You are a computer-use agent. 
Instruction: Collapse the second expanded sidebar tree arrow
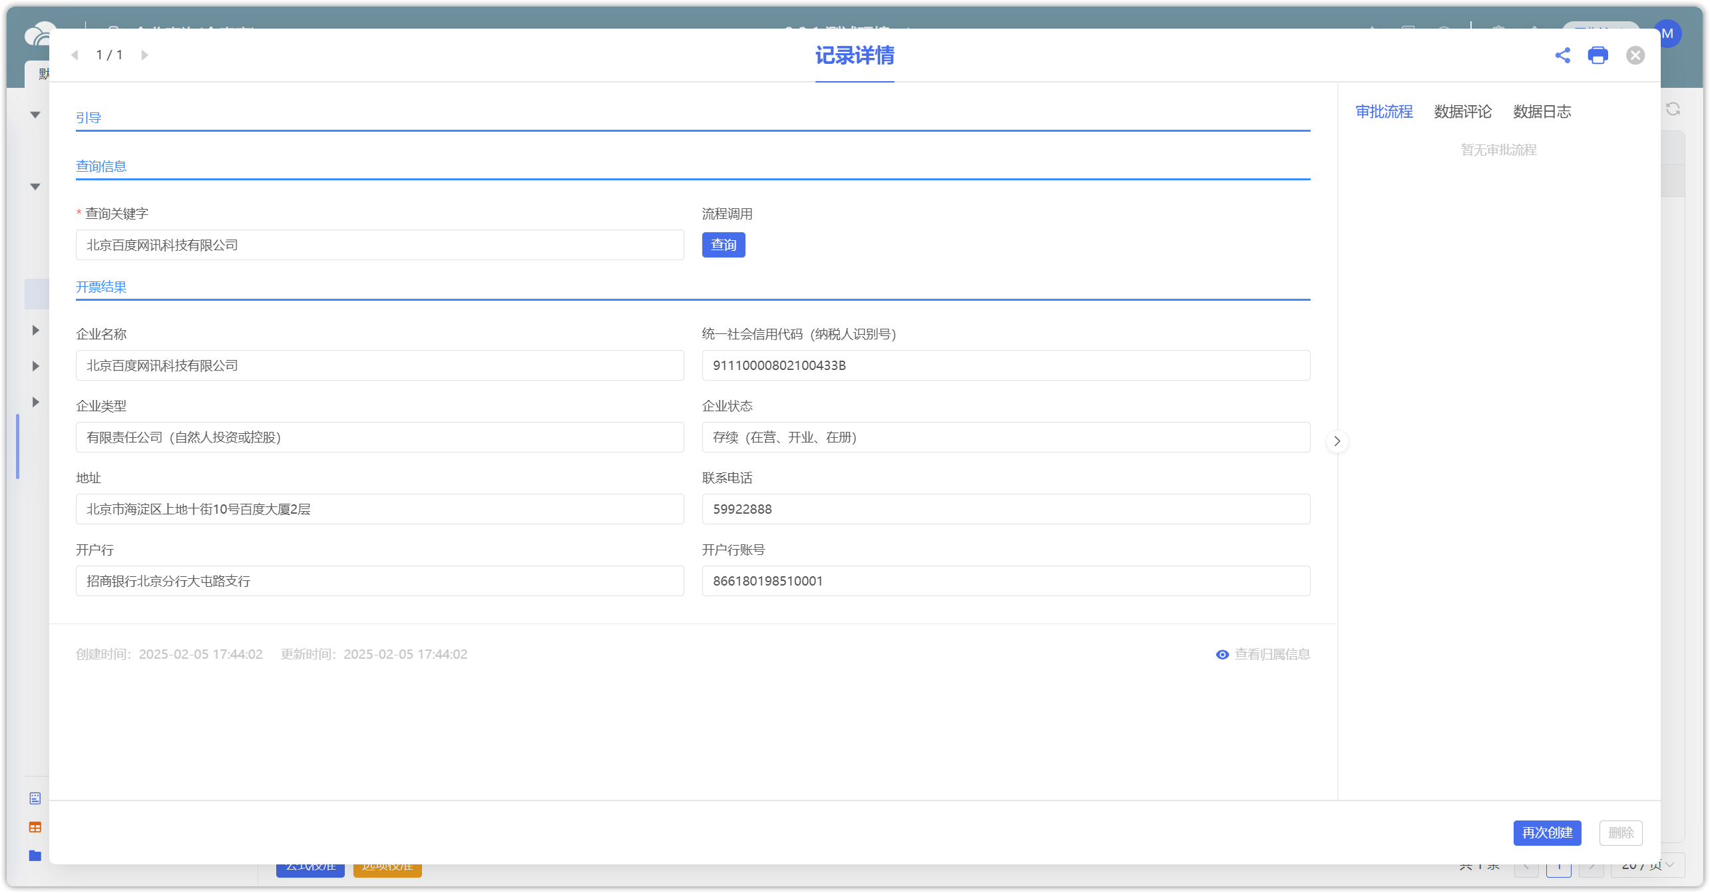[35, 187]
